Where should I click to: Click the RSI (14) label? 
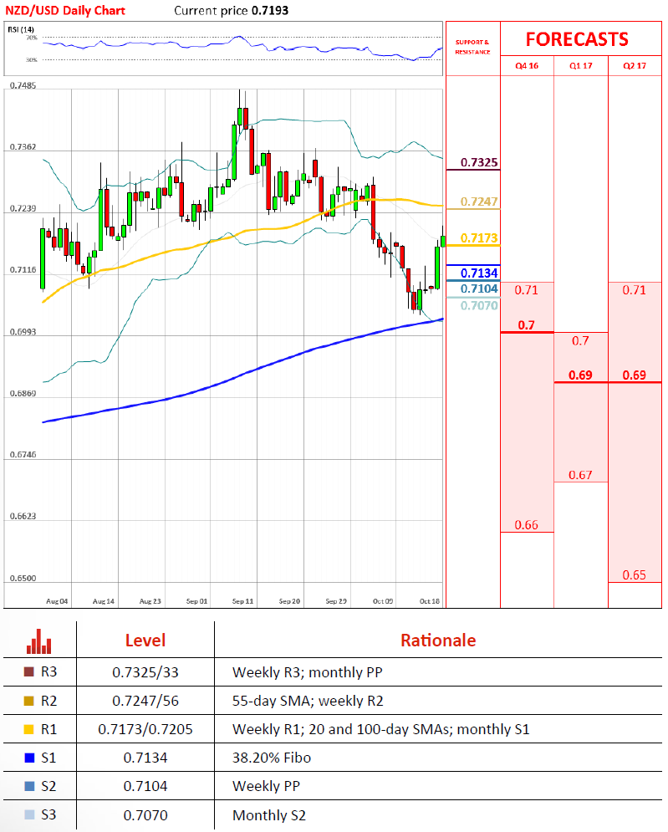pyautogui.click(x=21, y=29)
